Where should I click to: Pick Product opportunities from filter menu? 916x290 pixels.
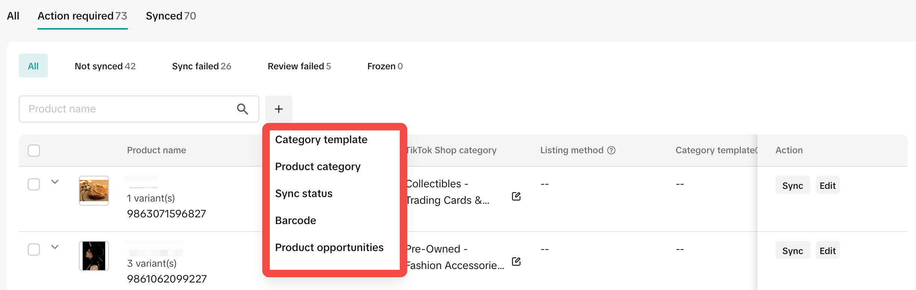pos(329,248)
